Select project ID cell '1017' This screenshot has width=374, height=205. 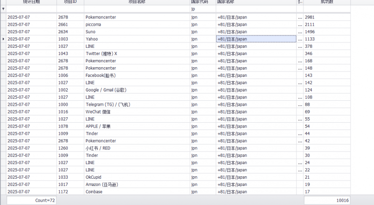70,184
